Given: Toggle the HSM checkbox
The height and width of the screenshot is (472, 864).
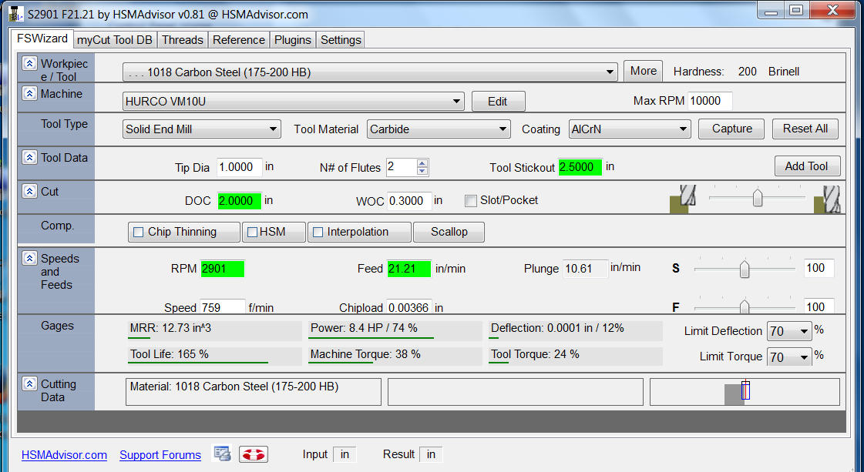Looking at the screenshot, I should [x=251, y=232].
